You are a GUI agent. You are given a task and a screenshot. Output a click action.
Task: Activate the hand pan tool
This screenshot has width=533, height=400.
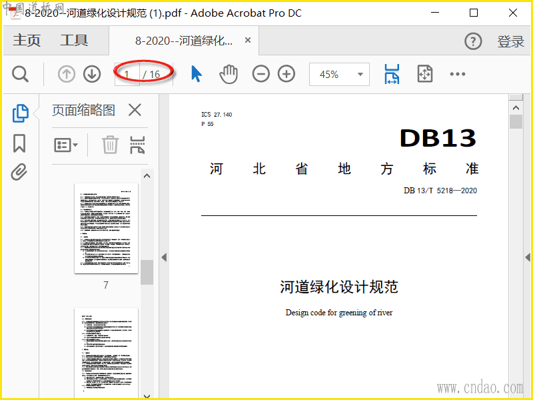(229, 74)
